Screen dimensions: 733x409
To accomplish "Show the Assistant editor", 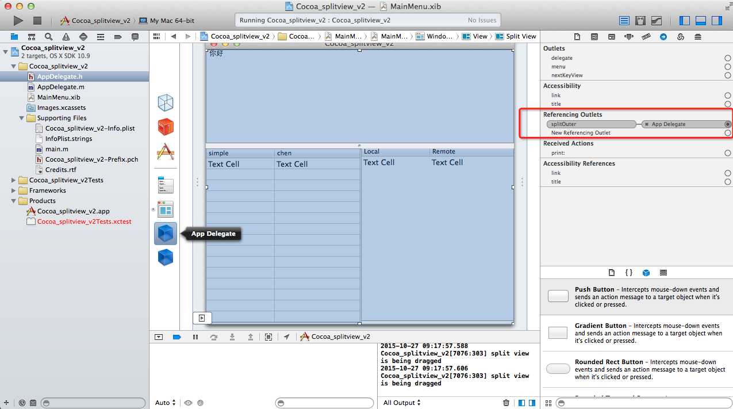I will pyautogui.click(x=640, y=21).
